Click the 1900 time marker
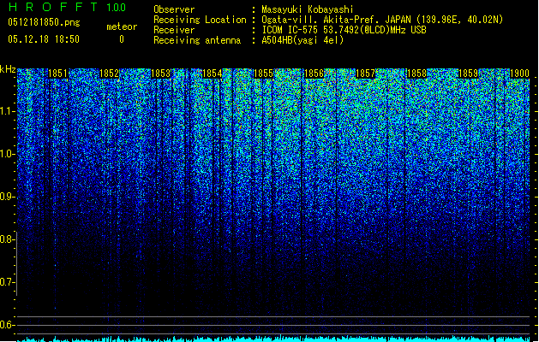 point(519,74)
